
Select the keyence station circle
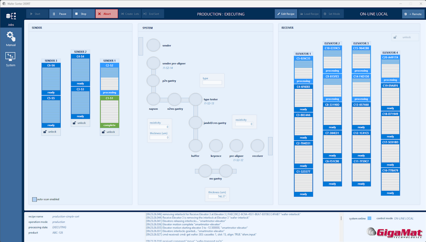coord(216,146)
